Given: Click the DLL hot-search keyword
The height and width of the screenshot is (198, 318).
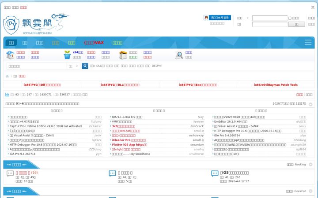Looking at the screenshot, I should (100, 66).
